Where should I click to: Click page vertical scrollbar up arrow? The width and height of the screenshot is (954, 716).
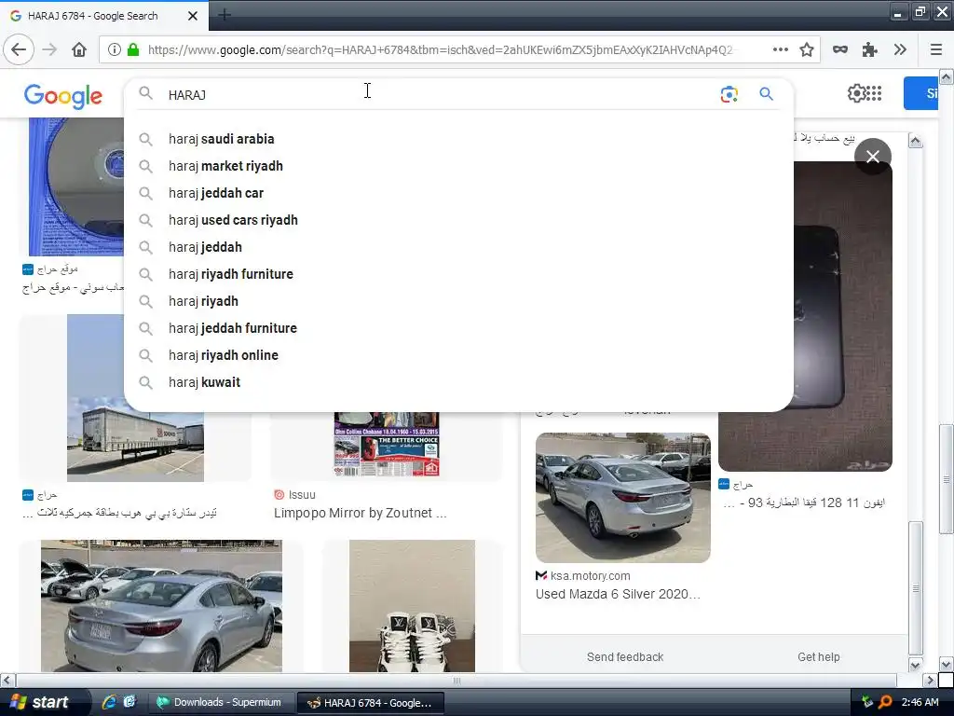pyautogui.click(x=946, y=76)
